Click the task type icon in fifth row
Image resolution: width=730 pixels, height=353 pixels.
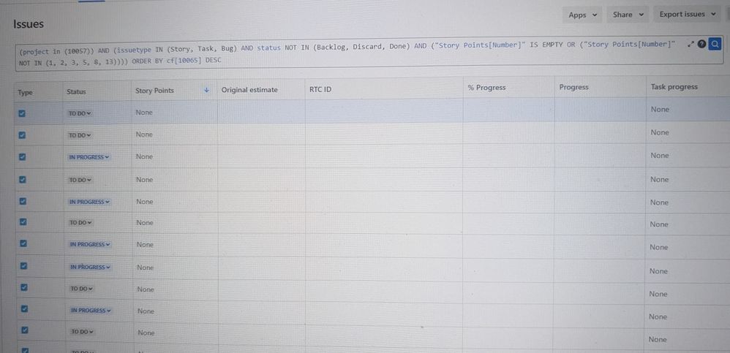[x=23, y=202]
